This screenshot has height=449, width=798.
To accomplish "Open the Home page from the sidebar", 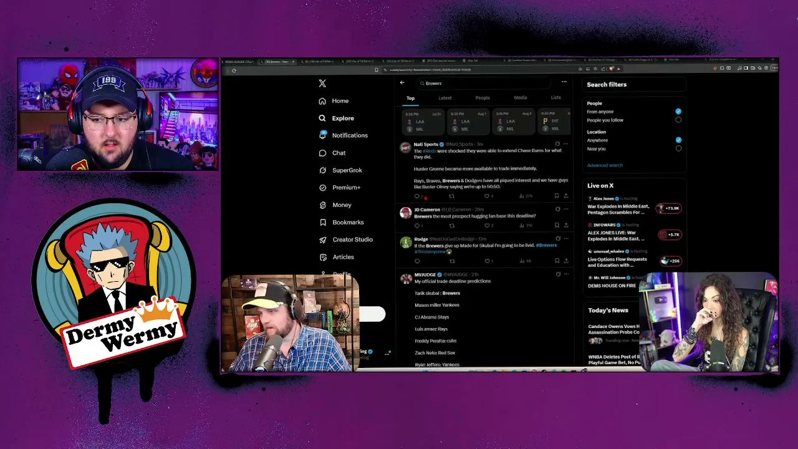I will tap(334, 101).
